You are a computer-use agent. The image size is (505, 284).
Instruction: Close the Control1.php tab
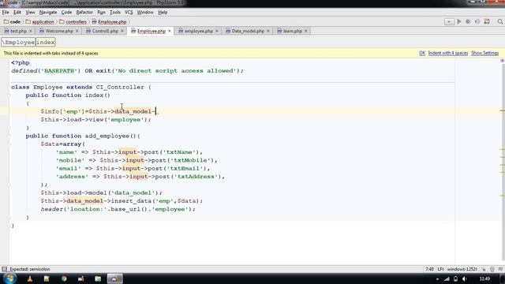pos(122,31)
